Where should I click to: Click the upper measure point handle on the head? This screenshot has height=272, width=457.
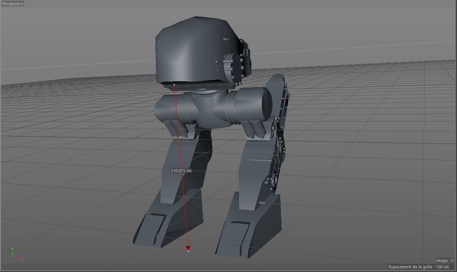(x=173, y=85)
